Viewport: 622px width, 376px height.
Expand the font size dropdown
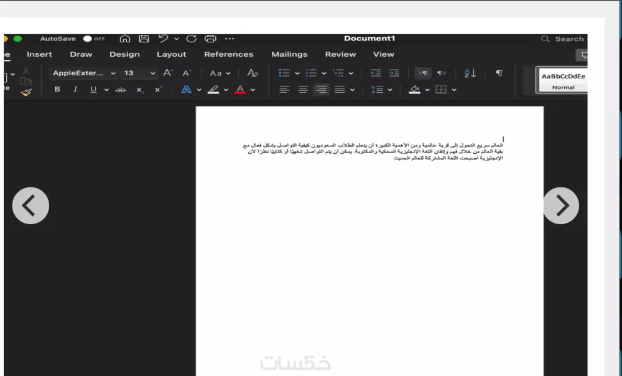[151, 73]
